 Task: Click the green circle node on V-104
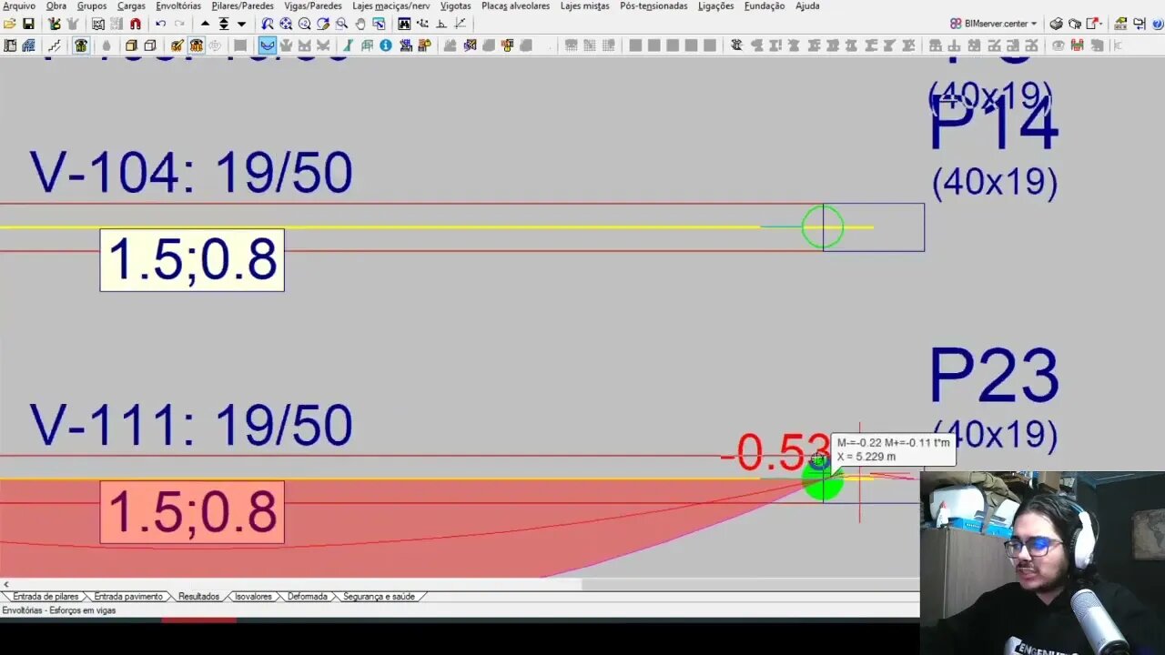(x=823, y=227)
